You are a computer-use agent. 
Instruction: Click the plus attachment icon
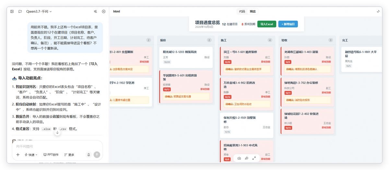[18, 155]
